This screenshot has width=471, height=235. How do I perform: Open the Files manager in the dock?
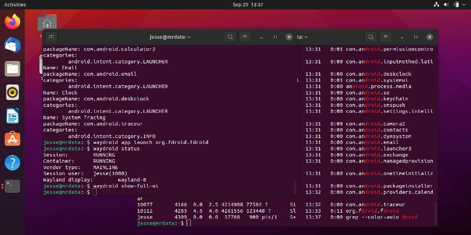12,69
